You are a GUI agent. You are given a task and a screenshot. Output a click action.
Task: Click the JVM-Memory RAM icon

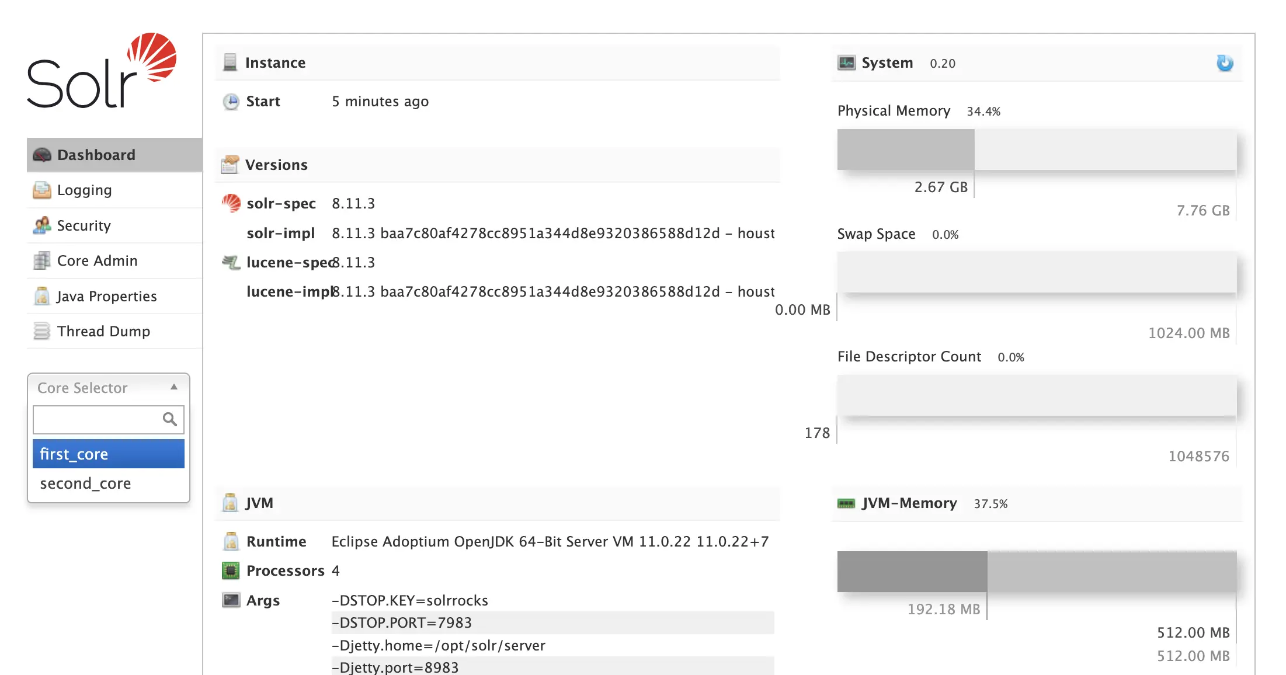pos(846,503)
